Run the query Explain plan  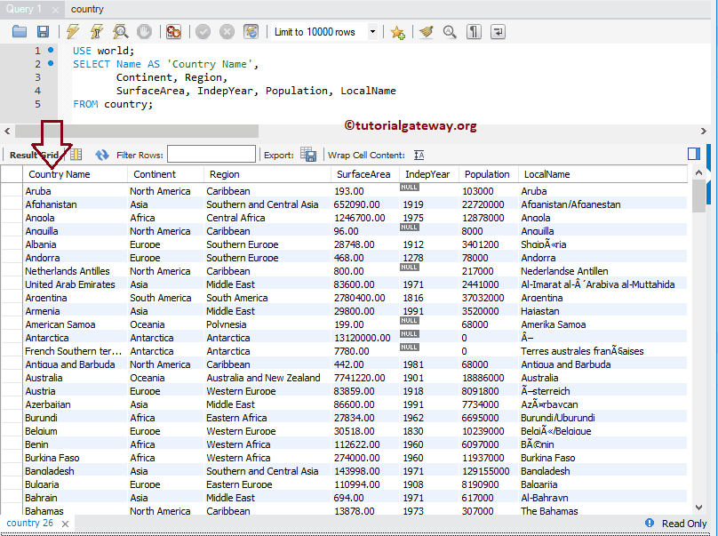click(119, 31)
